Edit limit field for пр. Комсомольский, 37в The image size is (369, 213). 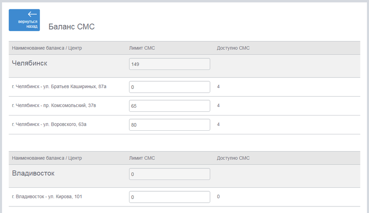click(169, 106)
